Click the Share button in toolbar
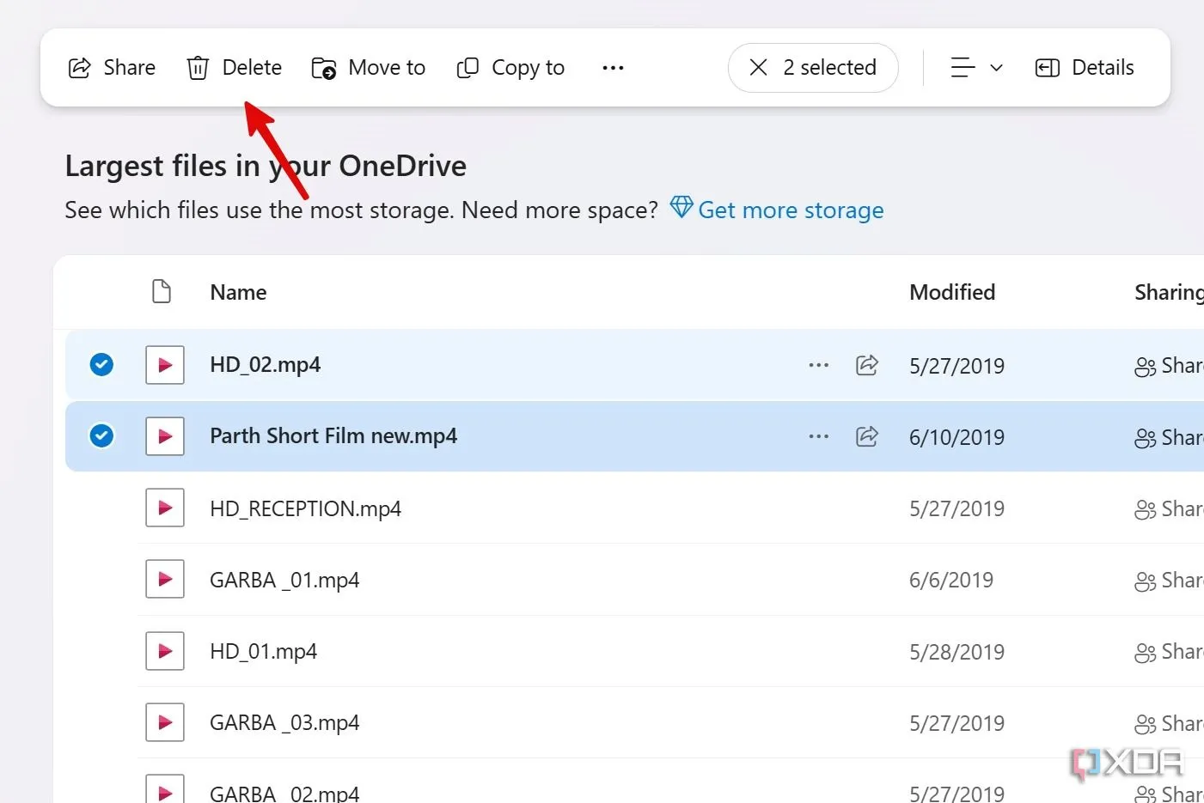Viewport: 1204px width, 803px height. pyautogui.click(x=112, y=68)
